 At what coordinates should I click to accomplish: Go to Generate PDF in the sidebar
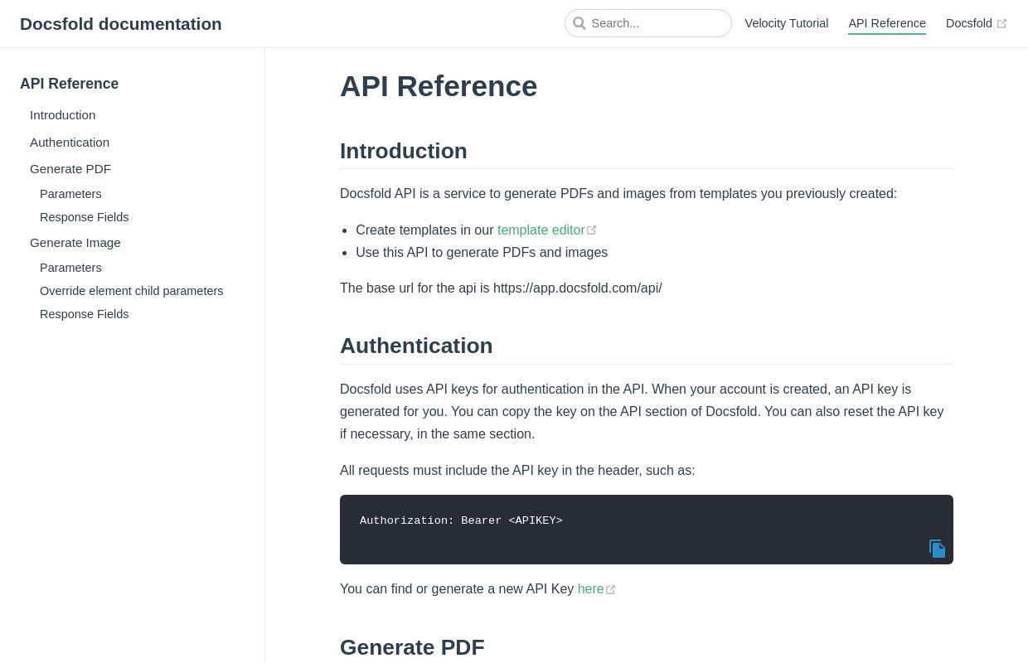(70, 169)
